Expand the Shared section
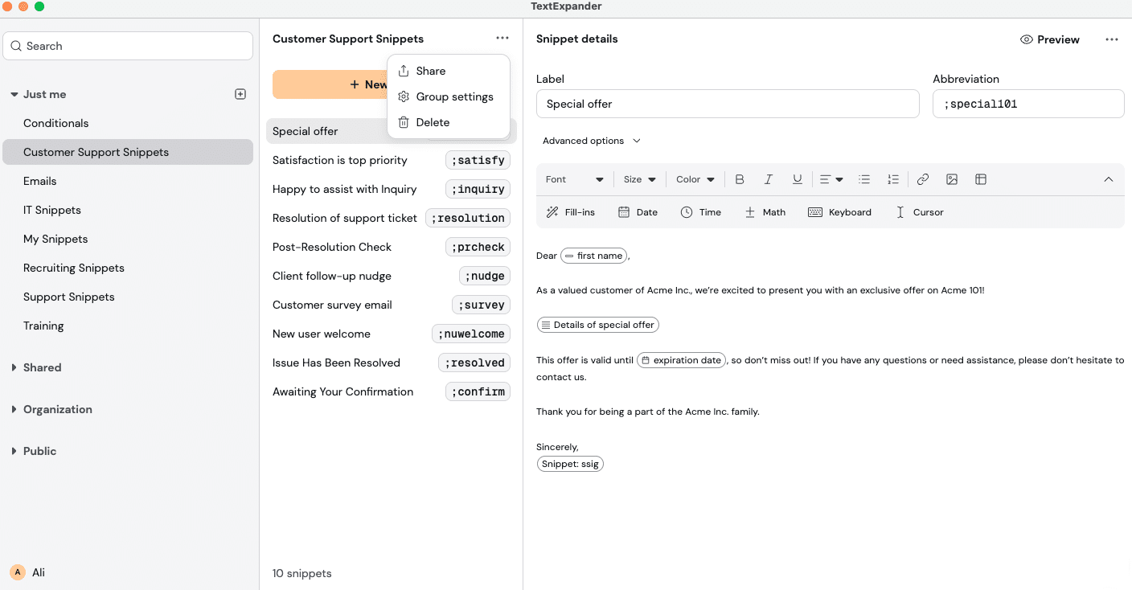The width and height of the screenshot is (1132, 590). coord(14,367)
